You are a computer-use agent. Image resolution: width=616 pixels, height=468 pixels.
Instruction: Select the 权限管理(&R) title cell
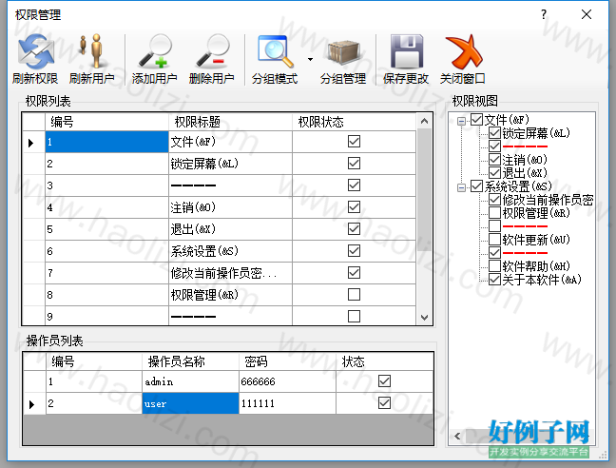(x=230, y=295)
